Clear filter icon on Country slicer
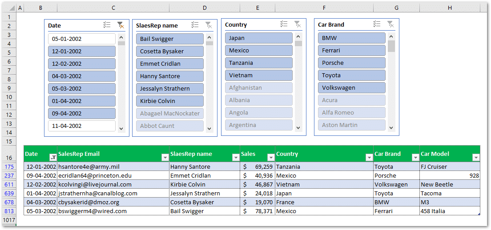491x230 pixels. (298, 24)
